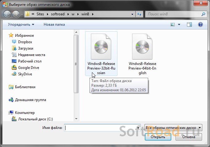This screenshot has height=147, width=210.
Task: Click the Dropbox icon in sidebar
Action: coord(14,42)
